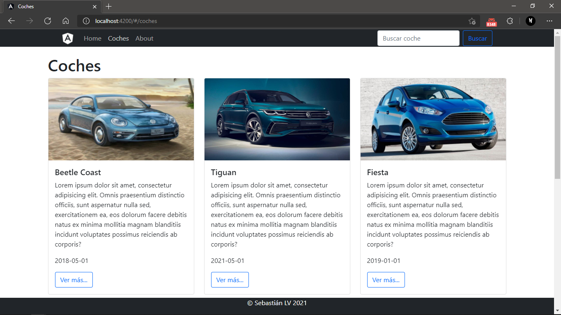
Task: Click the Buscar button
Action: click(x=478, y=38)
